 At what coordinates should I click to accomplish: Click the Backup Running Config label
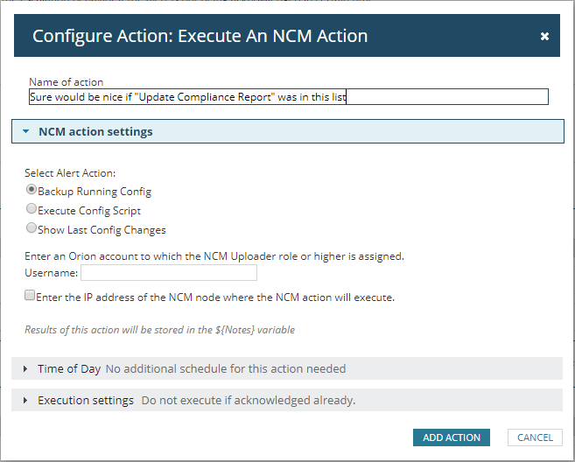[x=94, y=192]
